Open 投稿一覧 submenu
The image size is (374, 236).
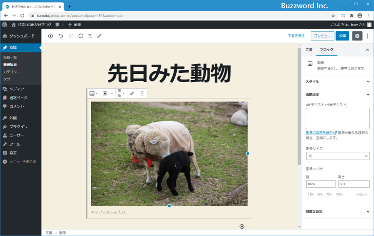[10, 57]
